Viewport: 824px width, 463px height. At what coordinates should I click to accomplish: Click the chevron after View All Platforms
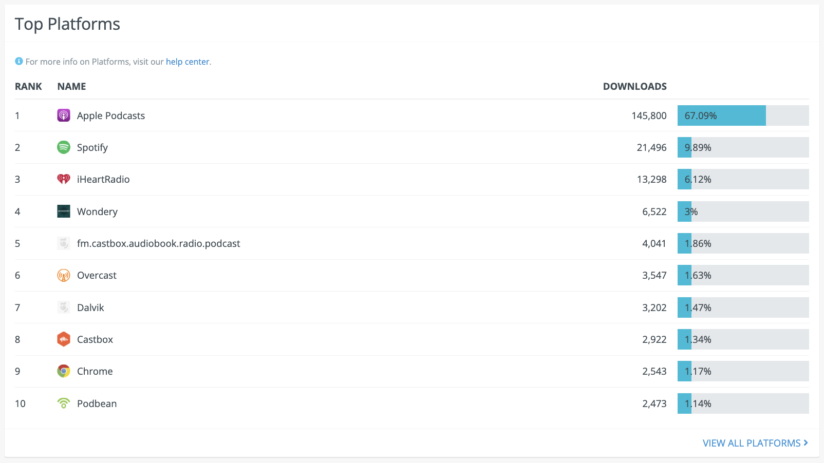point(806,442)
